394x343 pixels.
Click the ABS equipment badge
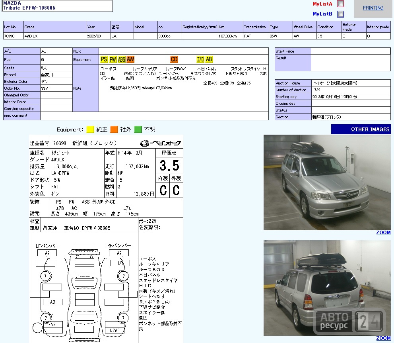coord(121,59)
